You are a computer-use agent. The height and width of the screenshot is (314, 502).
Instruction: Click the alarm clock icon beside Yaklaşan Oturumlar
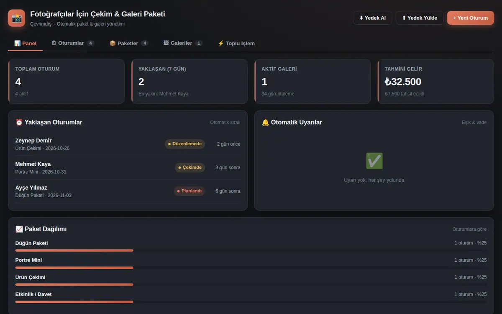[x=19, y=122]
